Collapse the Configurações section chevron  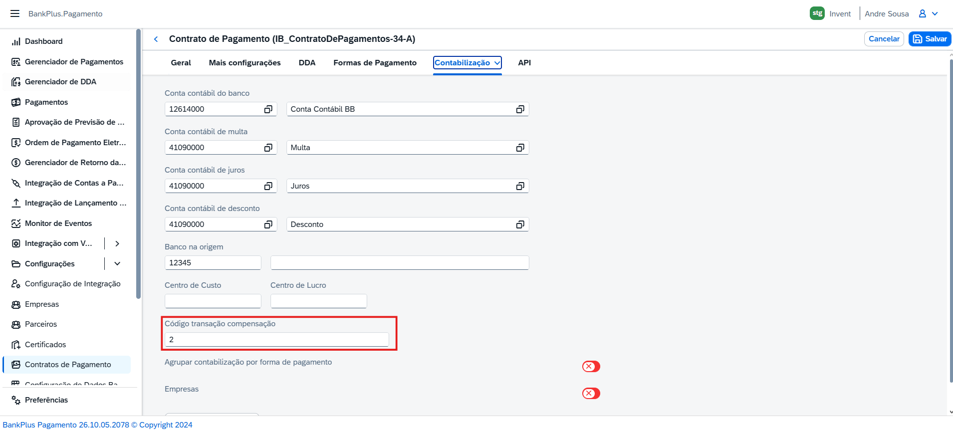117,264
